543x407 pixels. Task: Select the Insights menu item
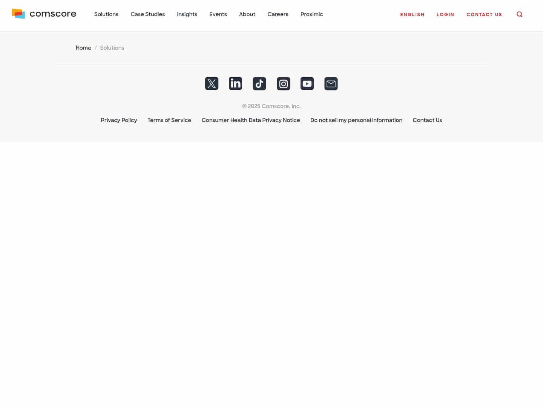coord(187,14)
